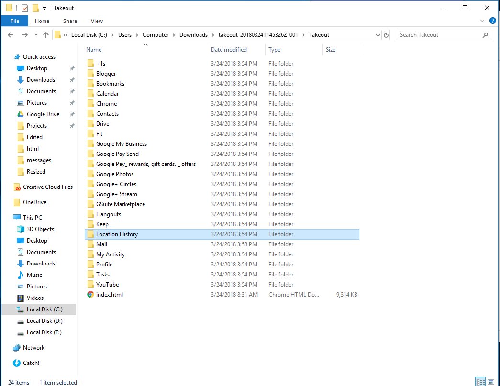Switch to Details view layout icon
The image size is (500, 386).
click(480, 382)
